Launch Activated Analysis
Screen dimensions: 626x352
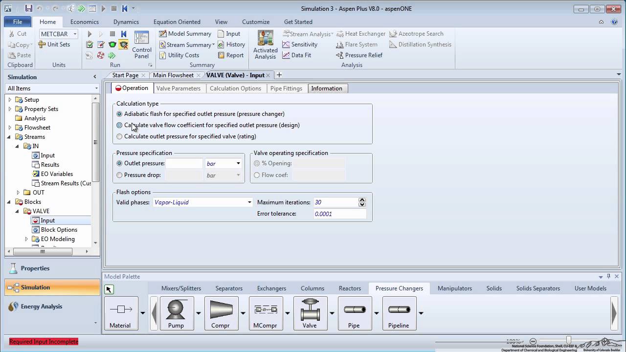click(266, 45)
